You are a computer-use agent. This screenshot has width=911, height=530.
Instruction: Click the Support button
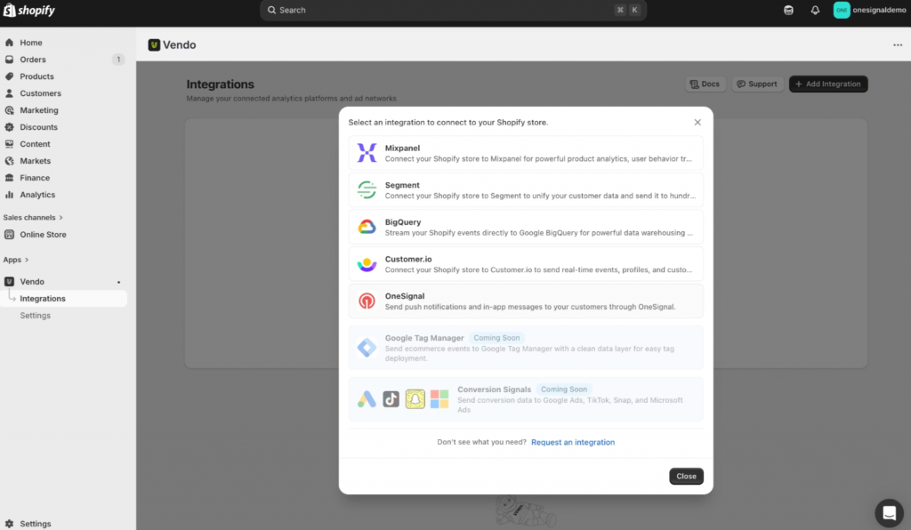[757, 84]
